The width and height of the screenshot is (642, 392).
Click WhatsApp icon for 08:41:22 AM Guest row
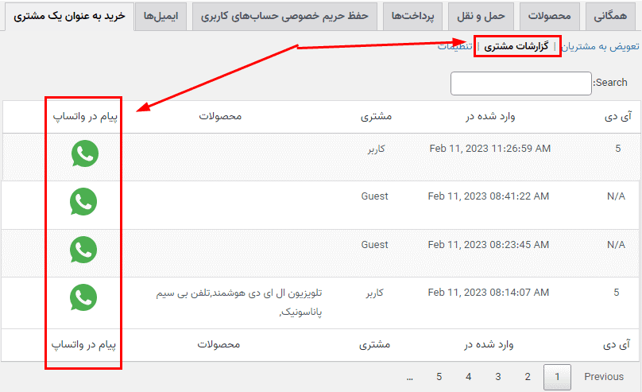(83, 201)
